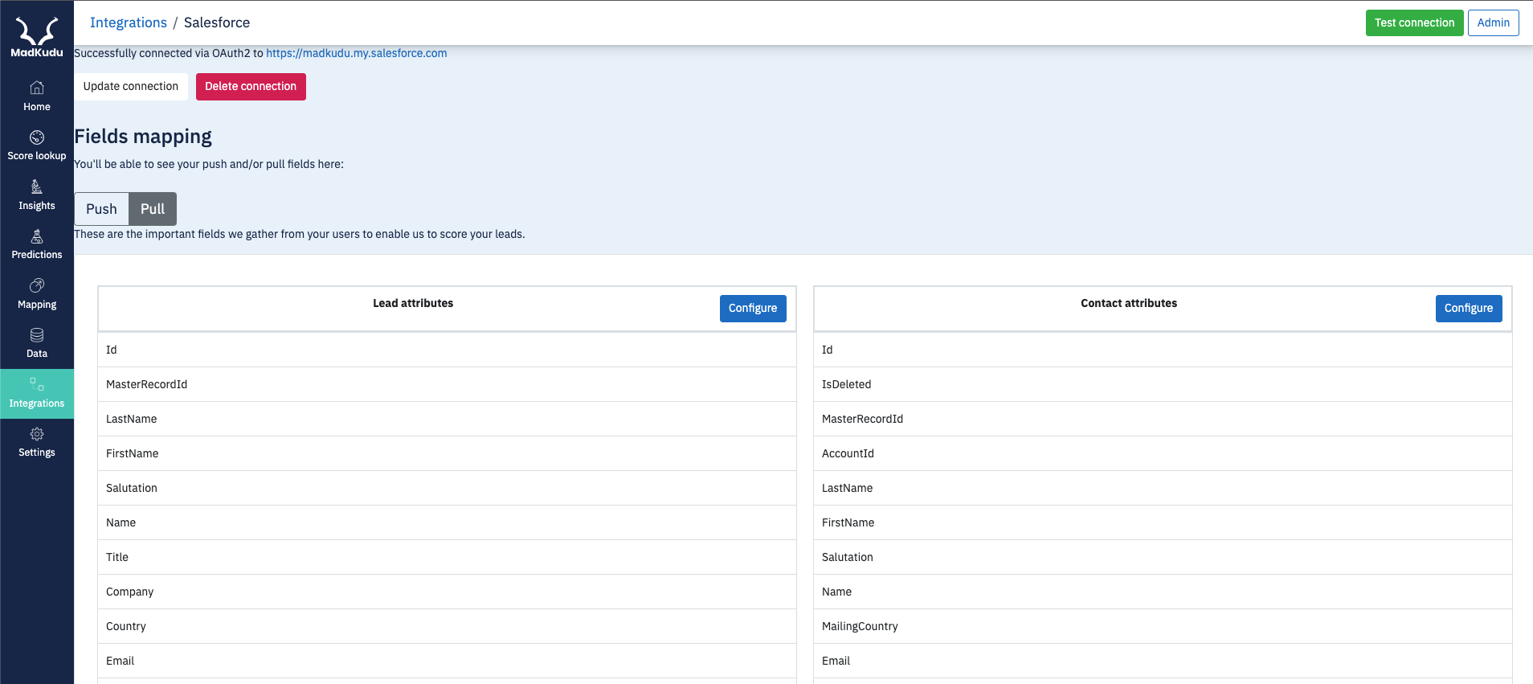Select Contact Id row
The image size is (1533, 684).
(1163, 350)
